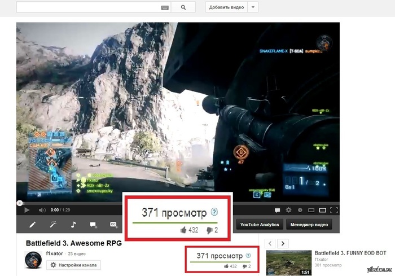395x276 pixels.
Task: Mute the video using the speaker icon
Action: click(x=42, y=210)
